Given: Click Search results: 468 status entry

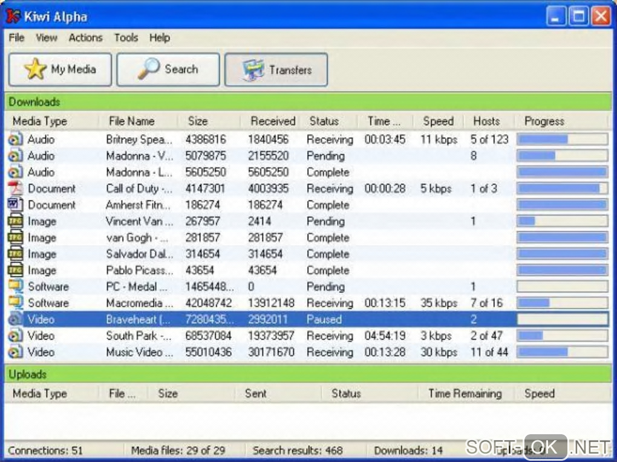Looking at the screenshot, I should tap(298, 450).
